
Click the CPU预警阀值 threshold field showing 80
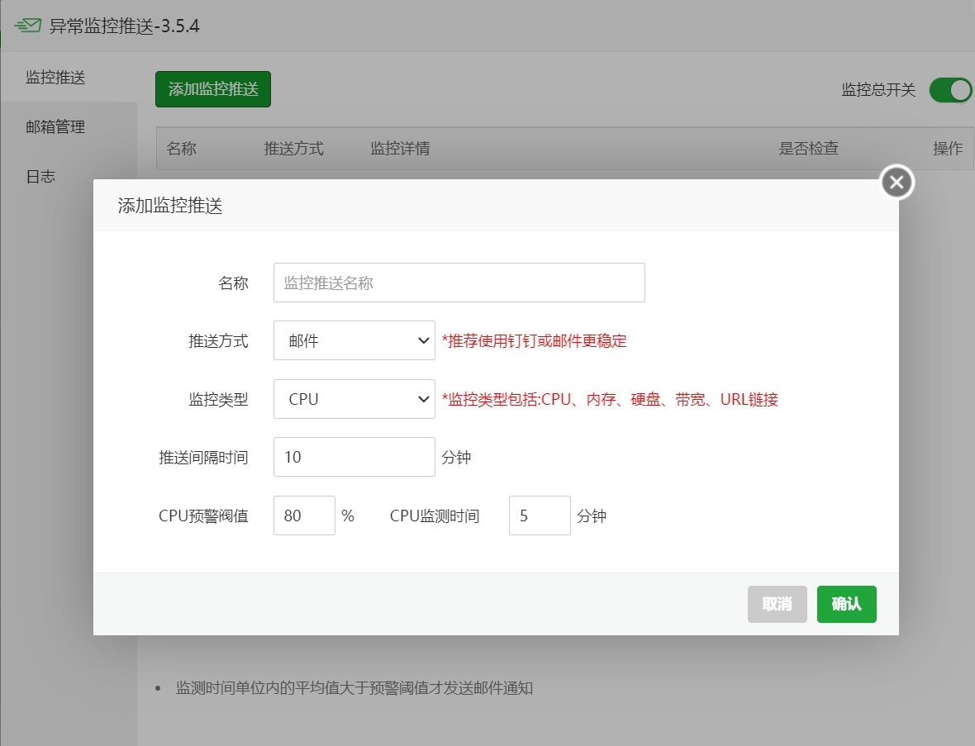coord(304,515)
